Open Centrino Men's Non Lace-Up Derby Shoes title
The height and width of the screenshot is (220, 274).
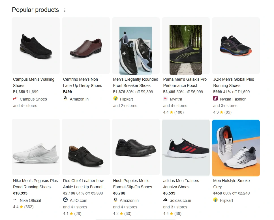[x=82, y=82]
